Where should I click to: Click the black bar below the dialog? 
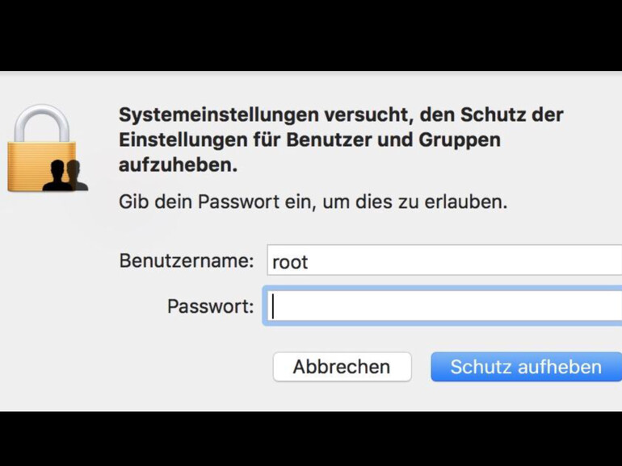coord(311,439)
